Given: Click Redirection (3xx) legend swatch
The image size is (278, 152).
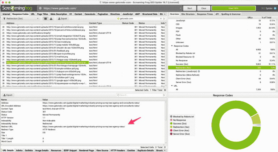Looking at the screenshot, I should [x=171, y=127].
